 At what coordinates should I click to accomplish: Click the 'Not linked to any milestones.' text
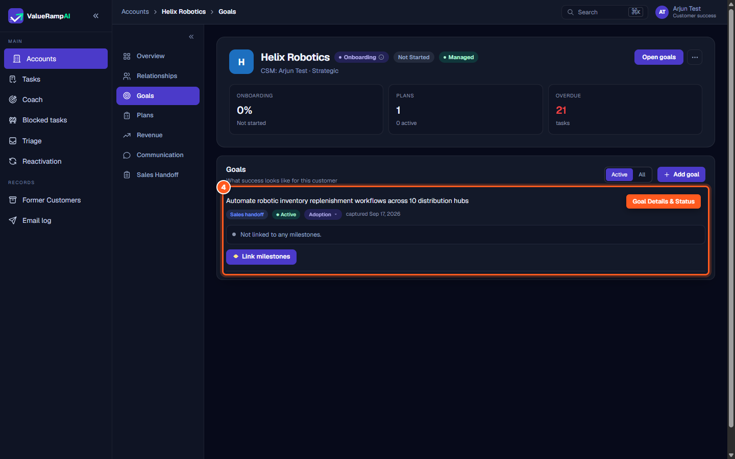pyautogui.click(x=281, y=235)
